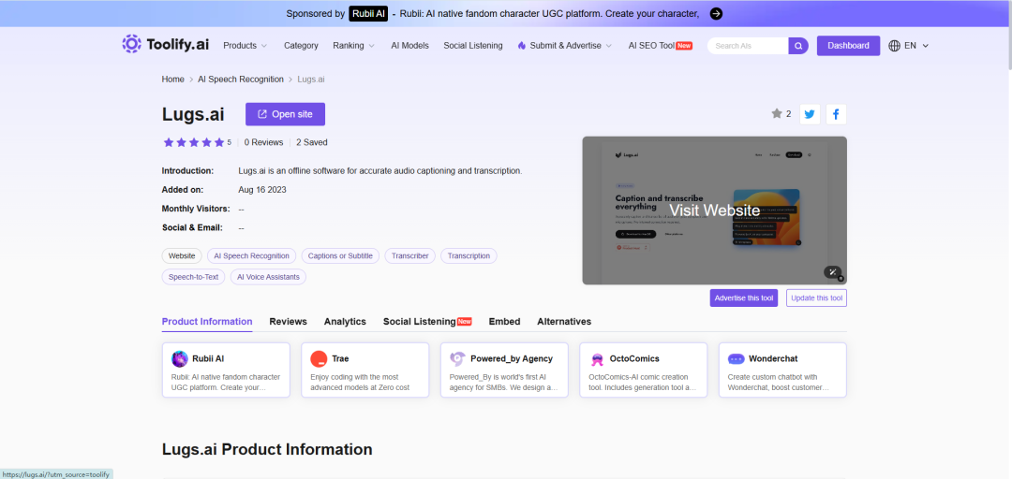Click the Rubii AI sponsor badge
This screenshot has width=1012, height=479.
click(368, 13)
